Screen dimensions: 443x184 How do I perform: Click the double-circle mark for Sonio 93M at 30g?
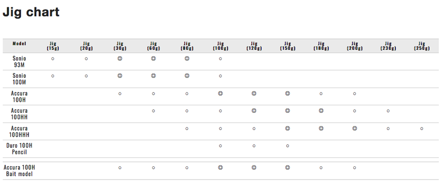pyautogui.click(x=120, y=58)
